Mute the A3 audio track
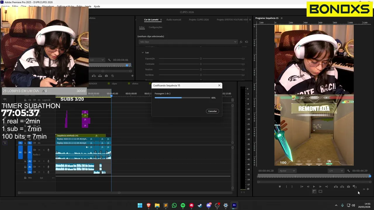The image size is (374, 210). click(x=39, y=167)
